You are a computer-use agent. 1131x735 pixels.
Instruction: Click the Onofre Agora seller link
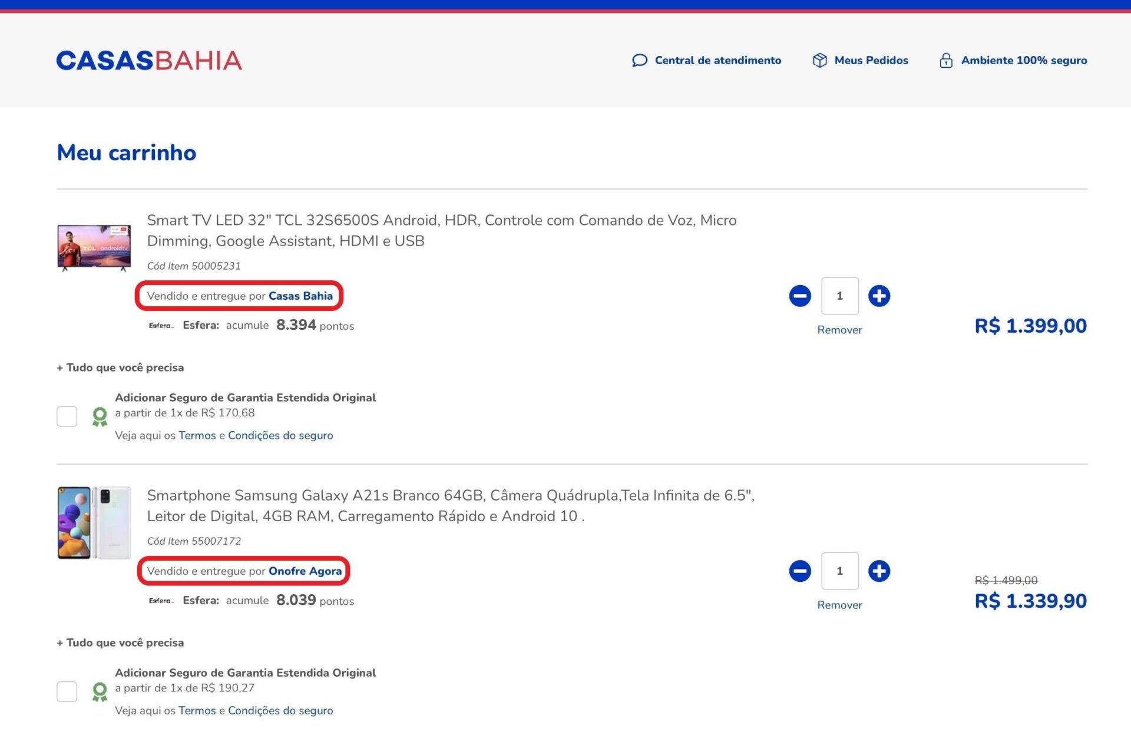tap(305, 571)
